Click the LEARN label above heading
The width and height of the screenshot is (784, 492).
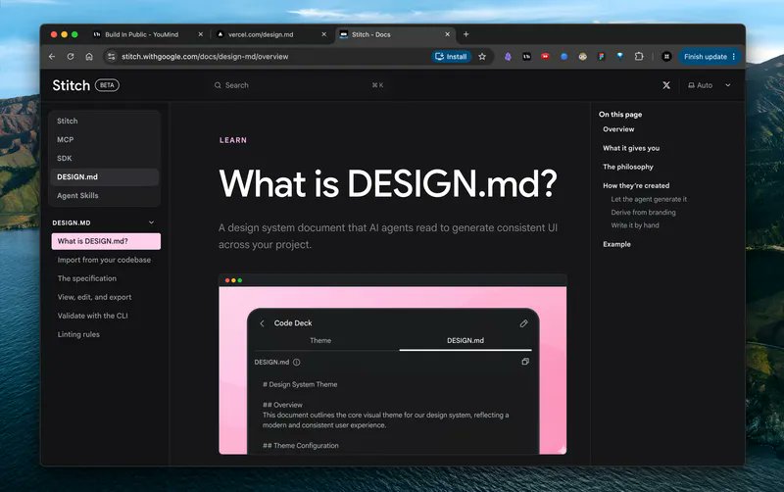tap(233, 140)
